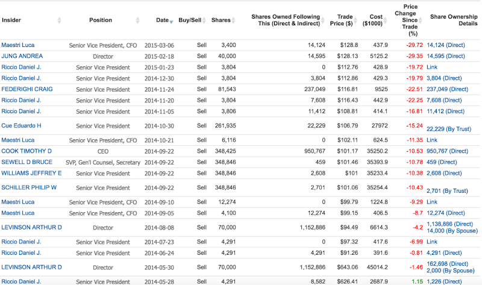
Task: Click sort arrows beside the Position header
Action: 139,20
